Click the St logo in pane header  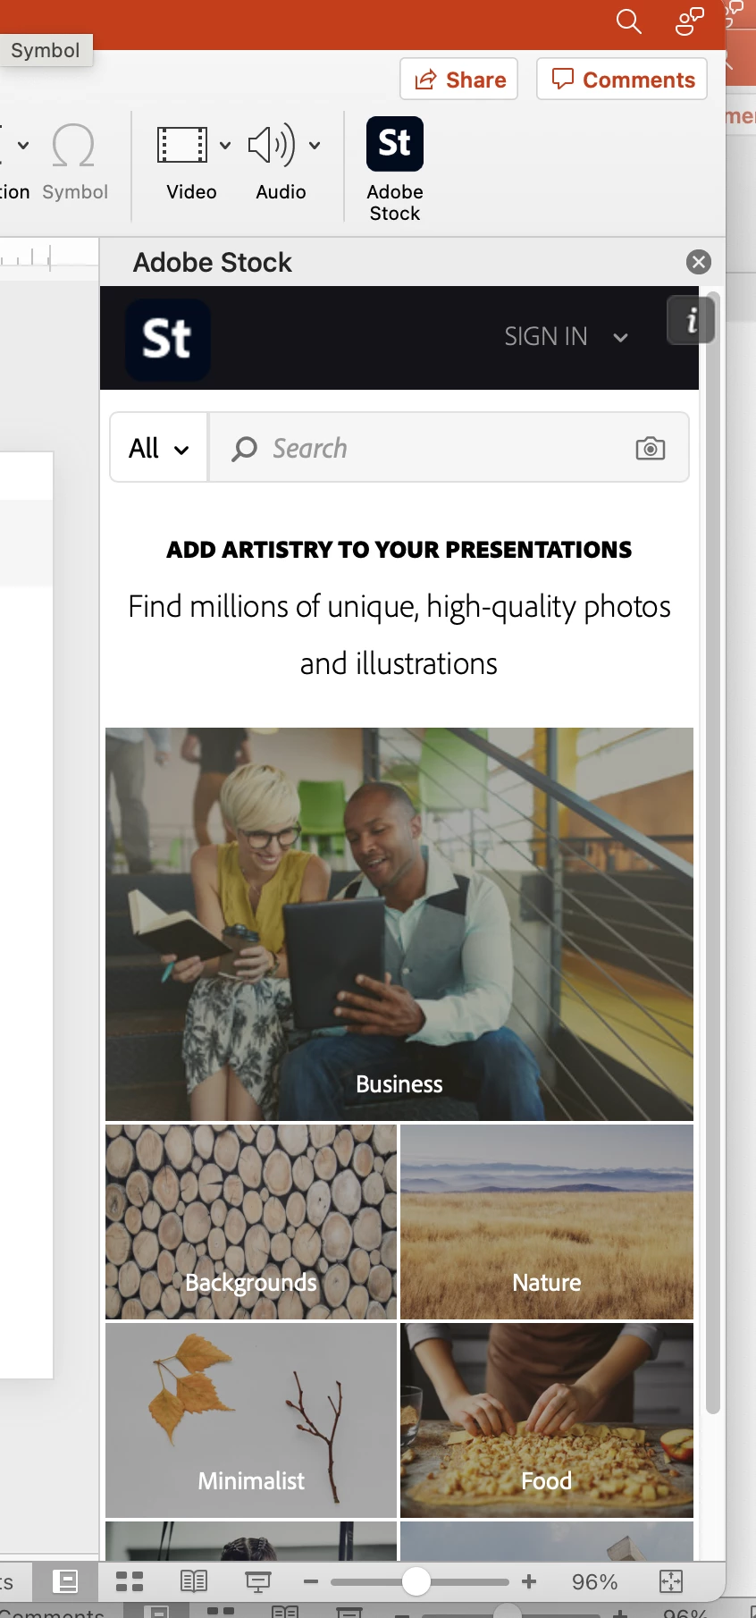coord(167,339)
